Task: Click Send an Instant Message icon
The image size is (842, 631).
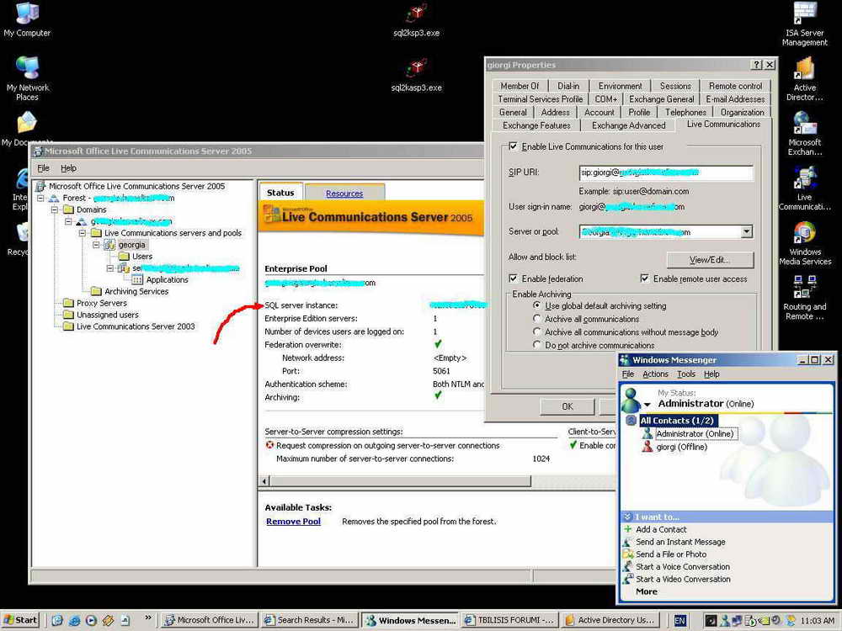Action: (627, 541)
